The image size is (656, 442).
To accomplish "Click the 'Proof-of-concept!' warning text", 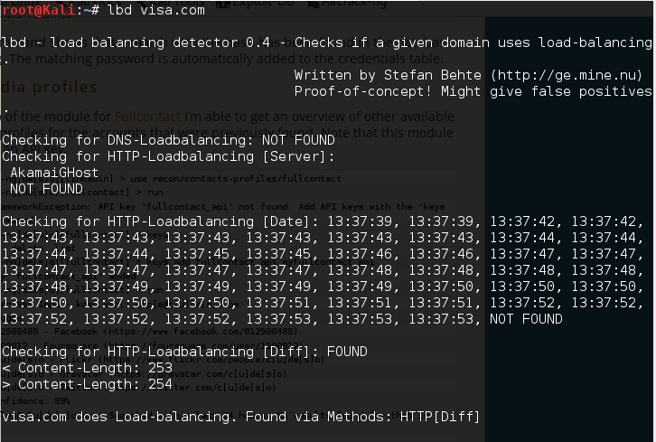I will 362,91.
